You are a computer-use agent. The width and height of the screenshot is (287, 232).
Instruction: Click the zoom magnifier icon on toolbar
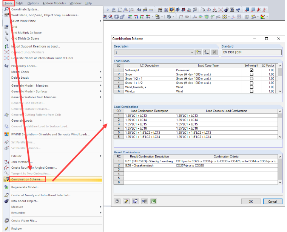tap(105, 17)
